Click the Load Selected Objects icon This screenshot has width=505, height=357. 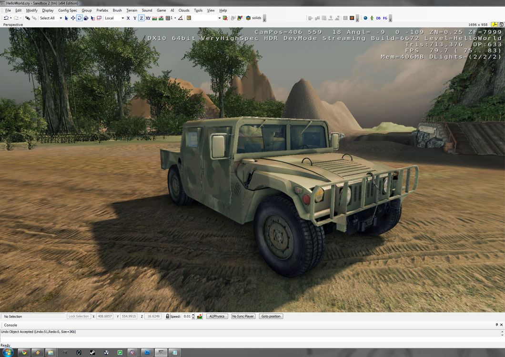[x=240, y=18]
